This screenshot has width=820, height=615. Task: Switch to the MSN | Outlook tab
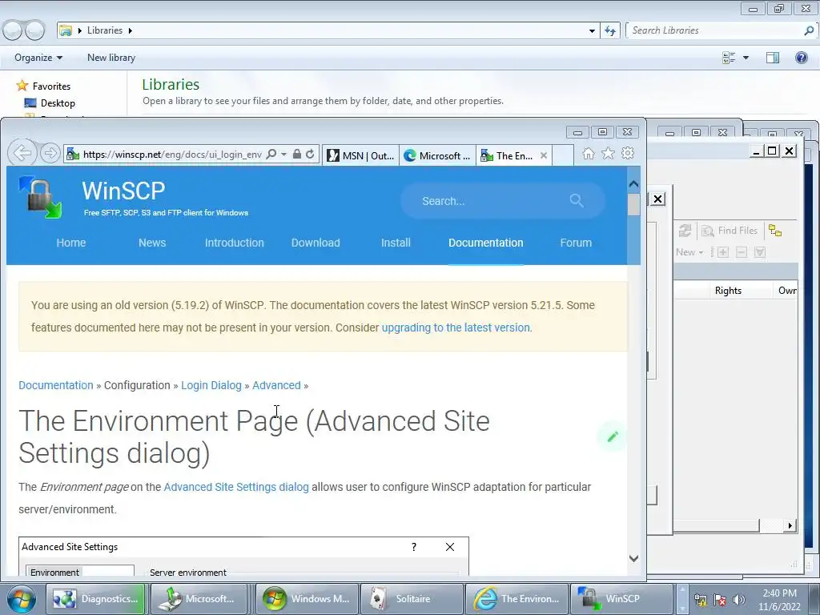(x=361, y=155)
